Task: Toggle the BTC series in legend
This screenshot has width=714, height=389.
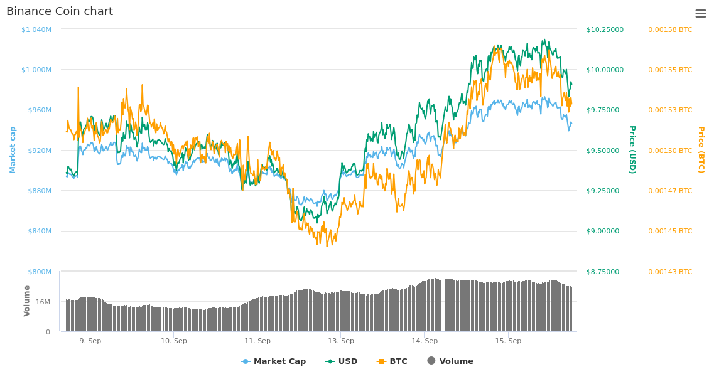Action: (x=392, y=361)
